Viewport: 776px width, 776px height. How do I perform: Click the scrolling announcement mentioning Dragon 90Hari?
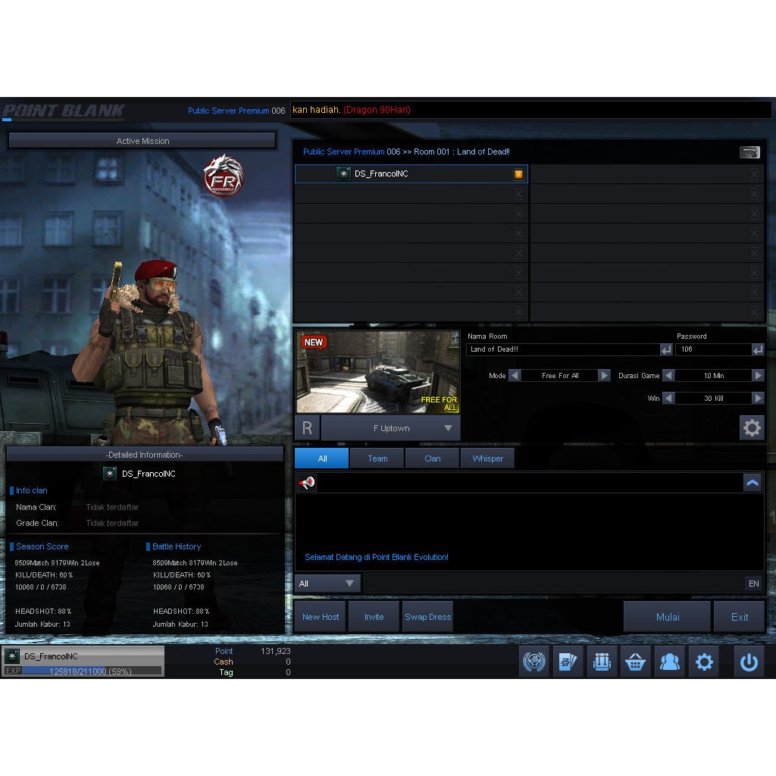click(352, 110)
